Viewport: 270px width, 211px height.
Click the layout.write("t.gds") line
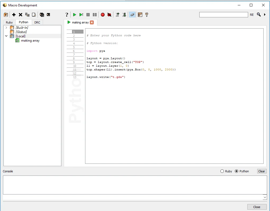pyautogui.click(x=106, y=77)
